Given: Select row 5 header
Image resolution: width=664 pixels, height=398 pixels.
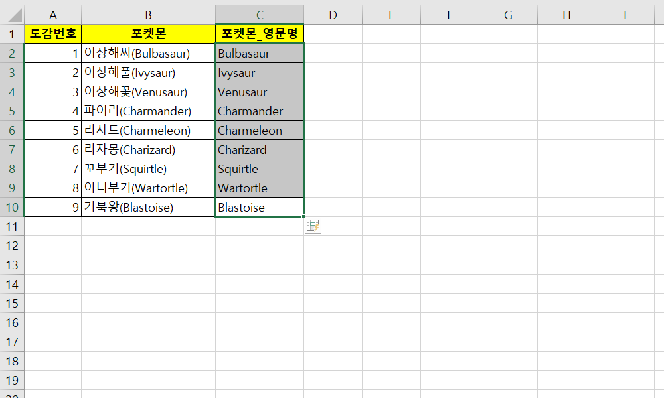Looking at the screenshot, I should 12,111.
